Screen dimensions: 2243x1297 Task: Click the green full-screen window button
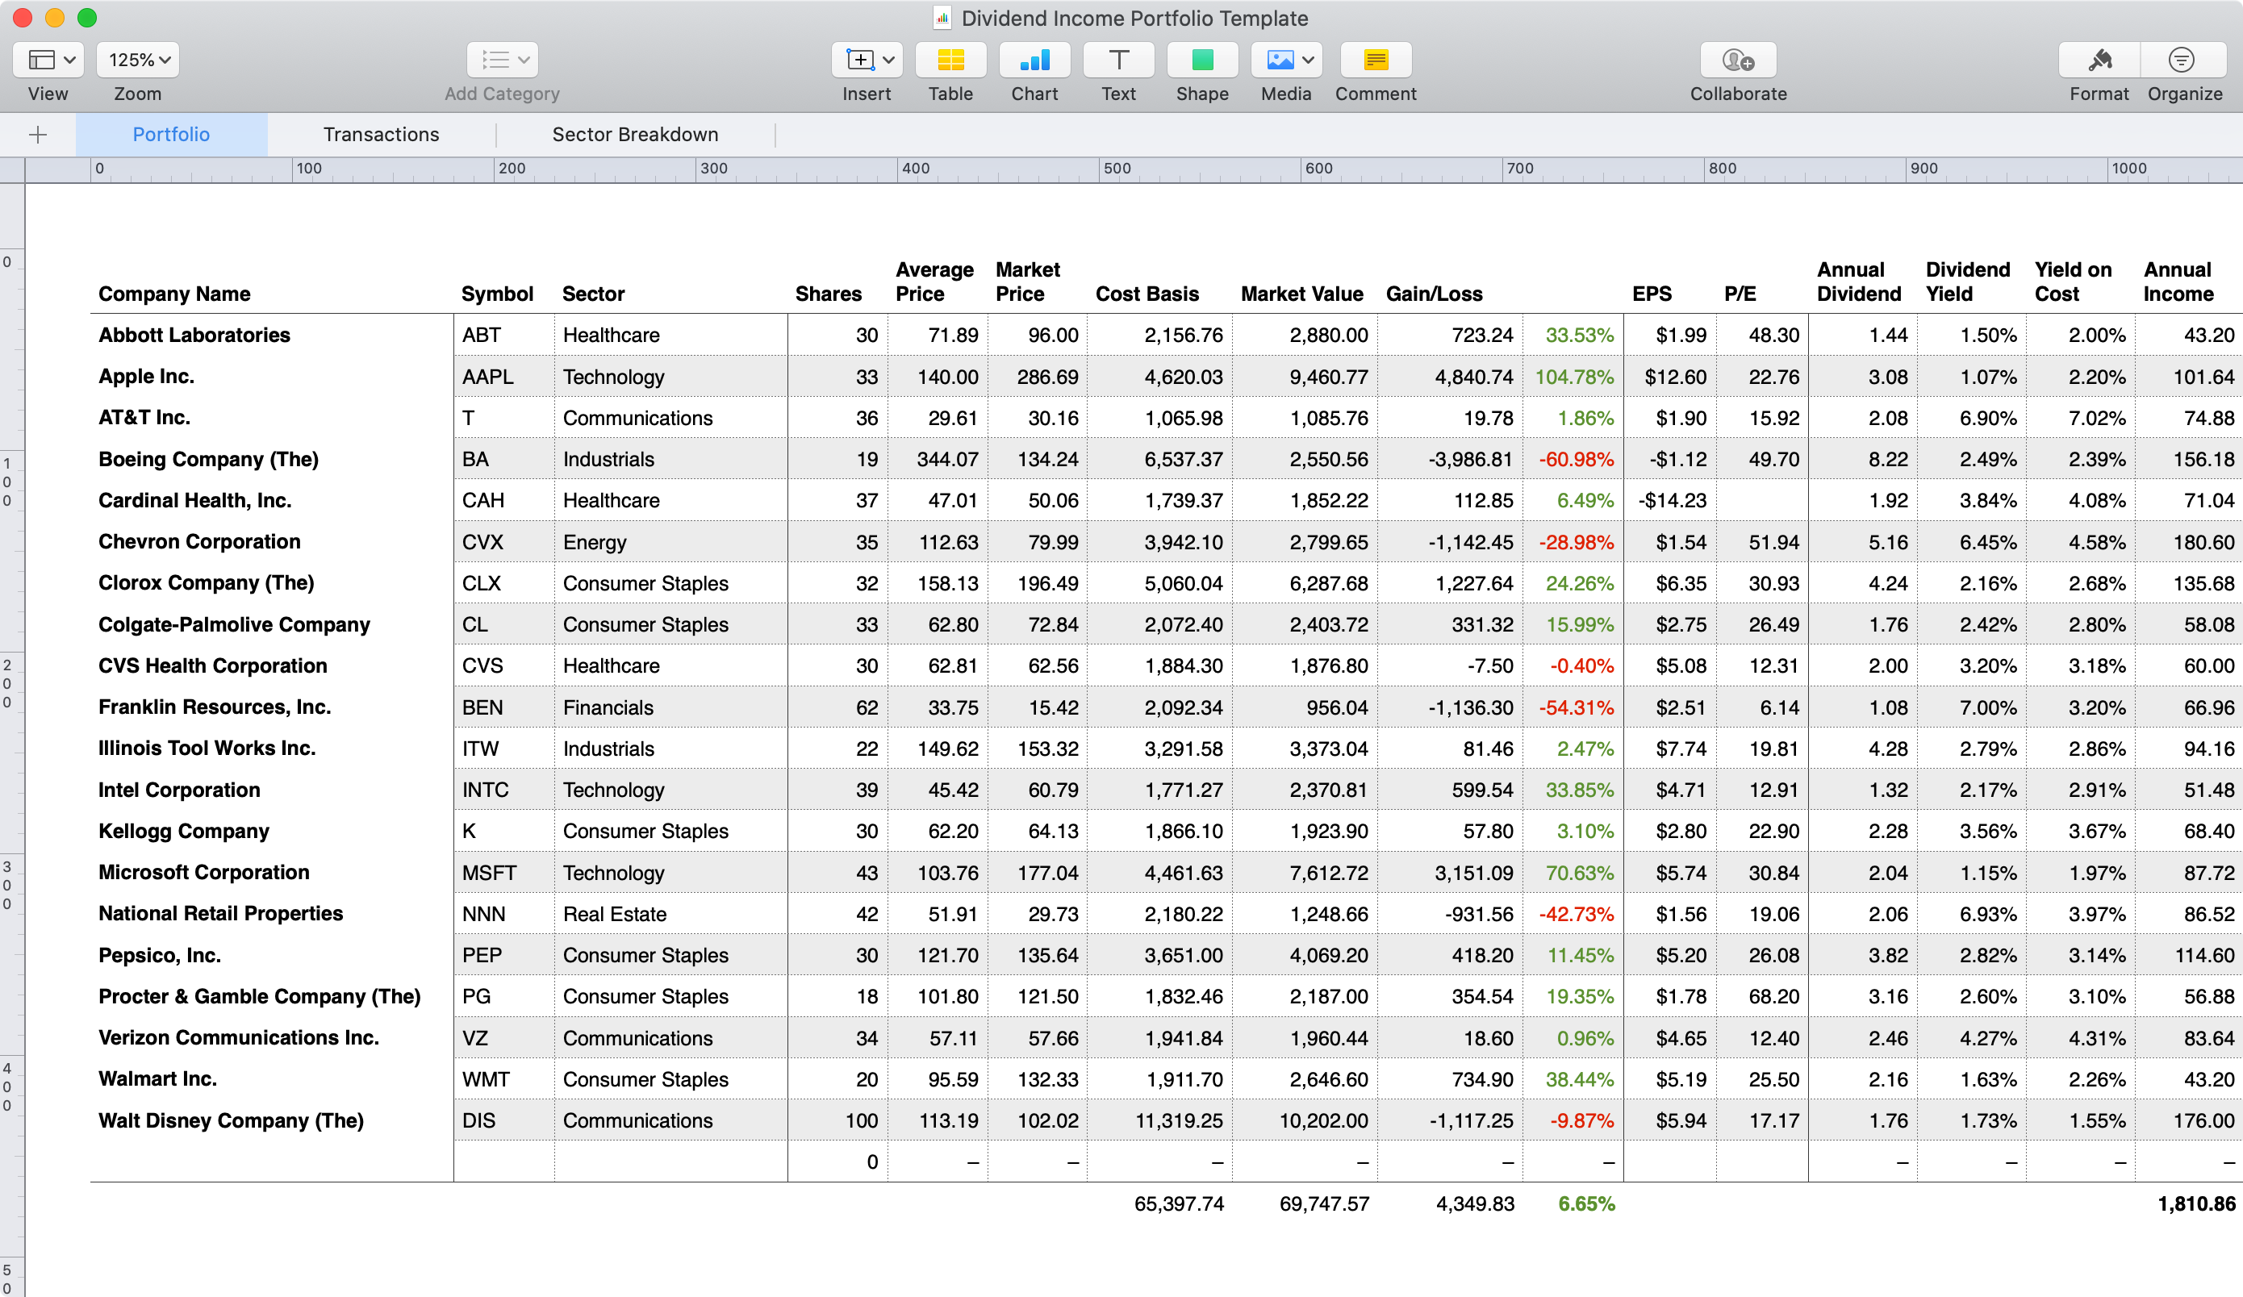tap(87, 18)
